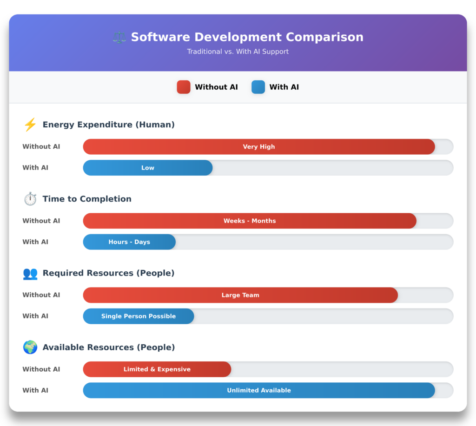Image resolution: width=476 pixels, height=426 pixels.
Task: Select the red Very High bar
Action: coord(259,147)
